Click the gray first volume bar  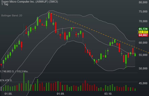[1, 89]
